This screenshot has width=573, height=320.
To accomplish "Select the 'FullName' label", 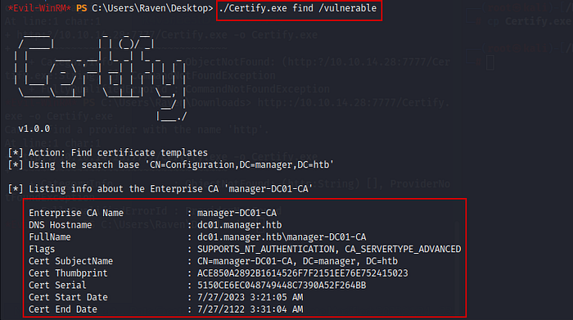I will click(50, 237).
